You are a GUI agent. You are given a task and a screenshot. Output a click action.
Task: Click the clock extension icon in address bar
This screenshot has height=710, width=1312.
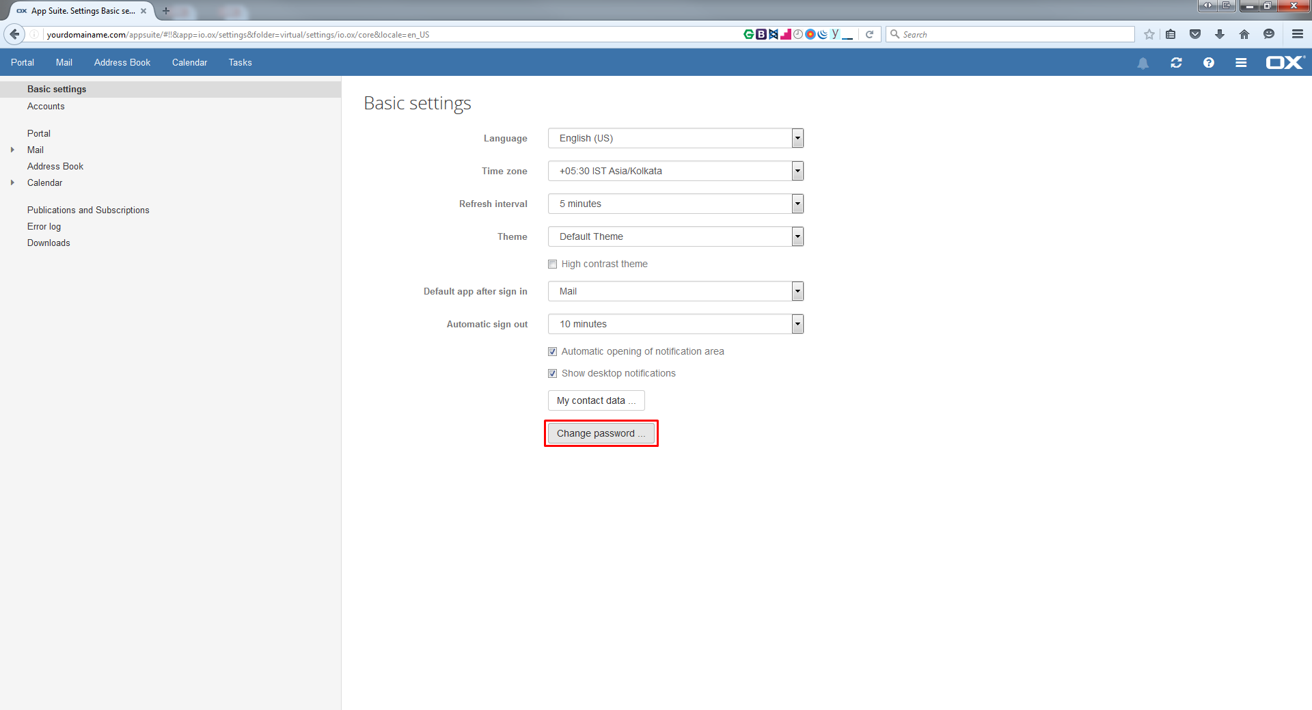[798, 34]
